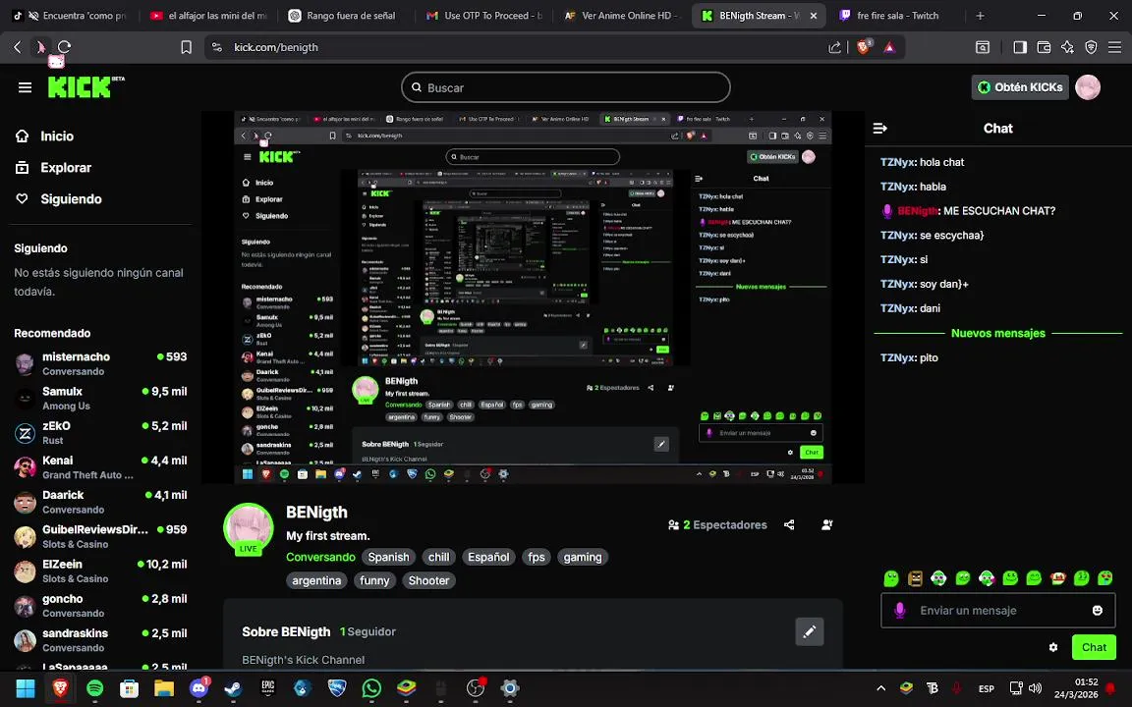Open Spotify from taskbar
Image resolution: width=1132 pixels, height=707 pixels.
[94, 688]
